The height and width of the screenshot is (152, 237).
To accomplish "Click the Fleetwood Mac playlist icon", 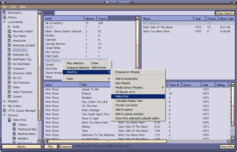I will click(14, 129).
